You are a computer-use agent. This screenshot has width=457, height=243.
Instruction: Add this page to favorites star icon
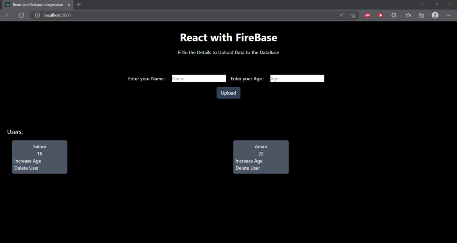point(353,15)
